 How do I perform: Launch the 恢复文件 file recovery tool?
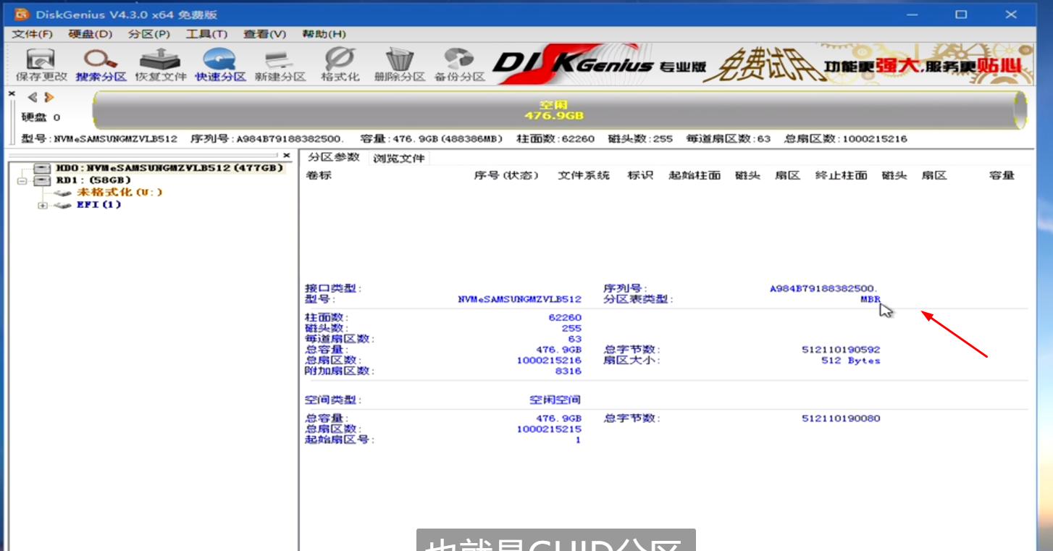tap(160, 64)
